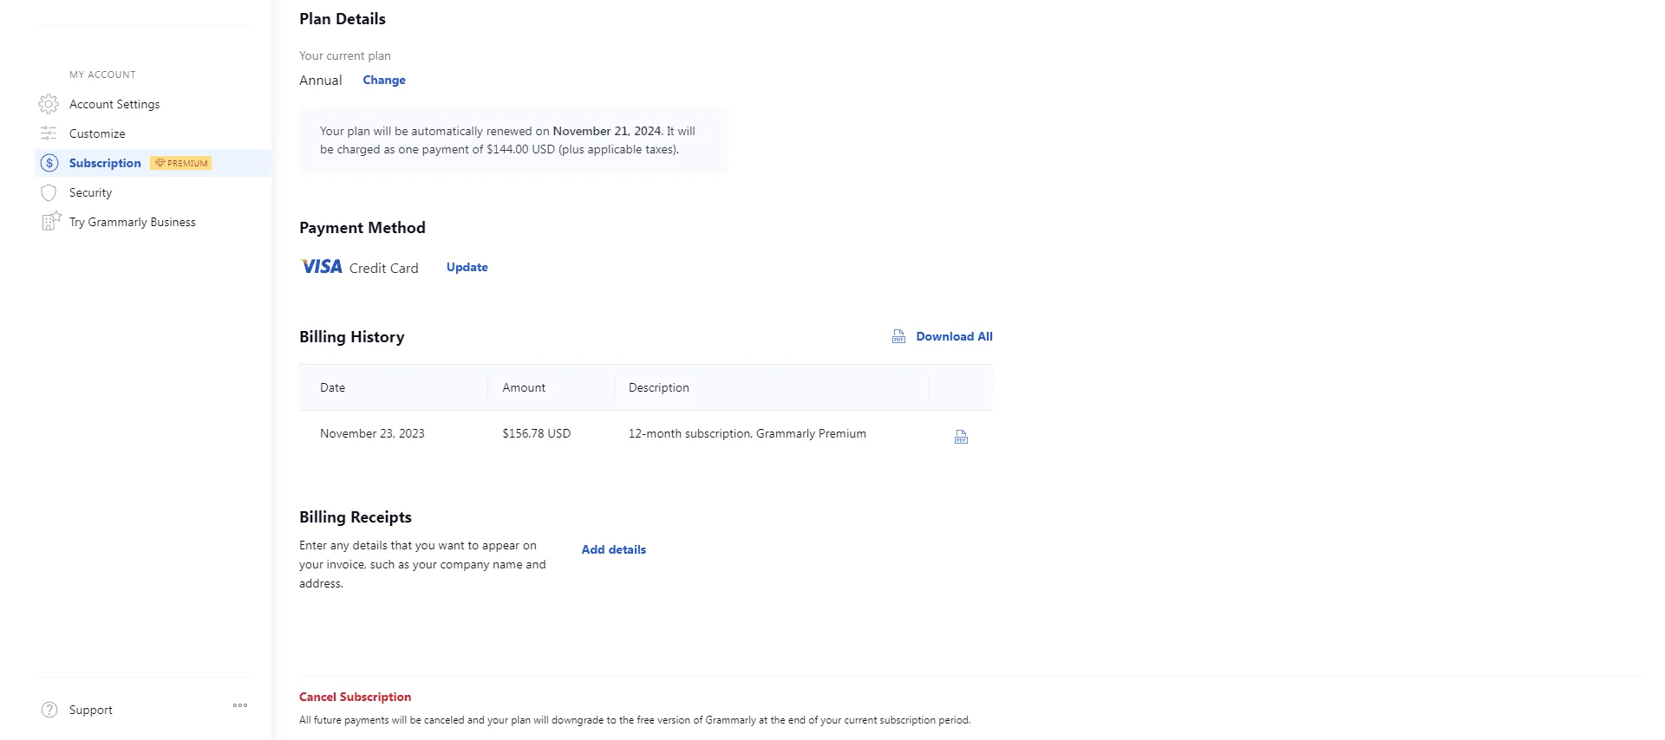This screenshot has height=740, width=1665.
Task: Click the $156.78 USD amount
Action: [537, 433]
